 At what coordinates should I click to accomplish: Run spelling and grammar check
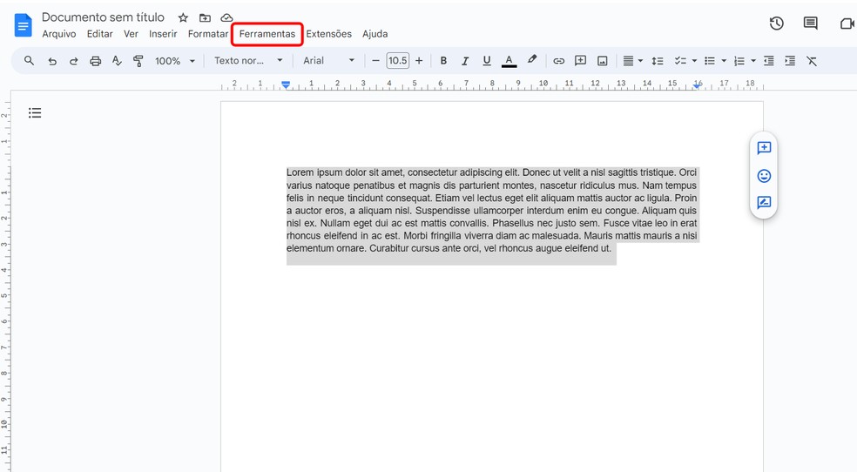pos(117,61)
